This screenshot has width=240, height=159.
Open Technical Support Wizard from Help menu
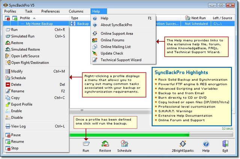121,60
